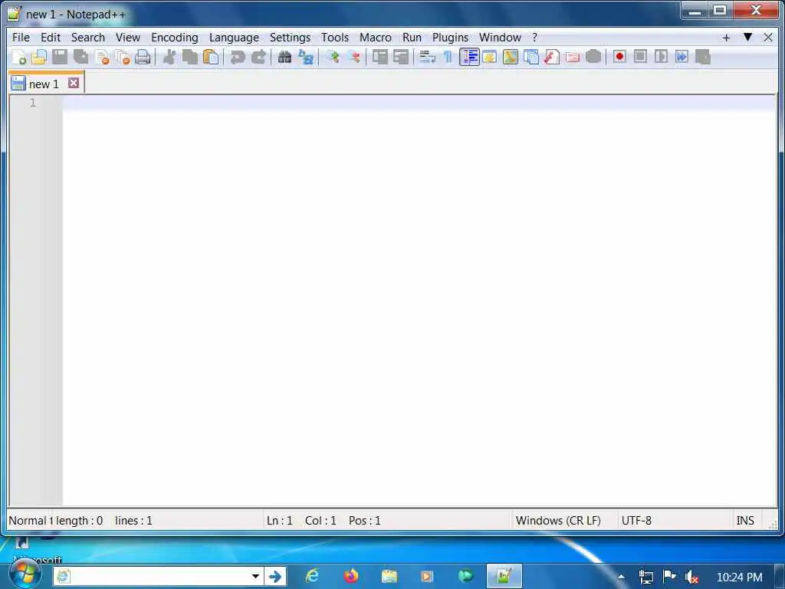This screenshot has height=589, width=785.
Task: Click the "UTF-8" encoding status bar entry
Action: (x=636, y=521)
